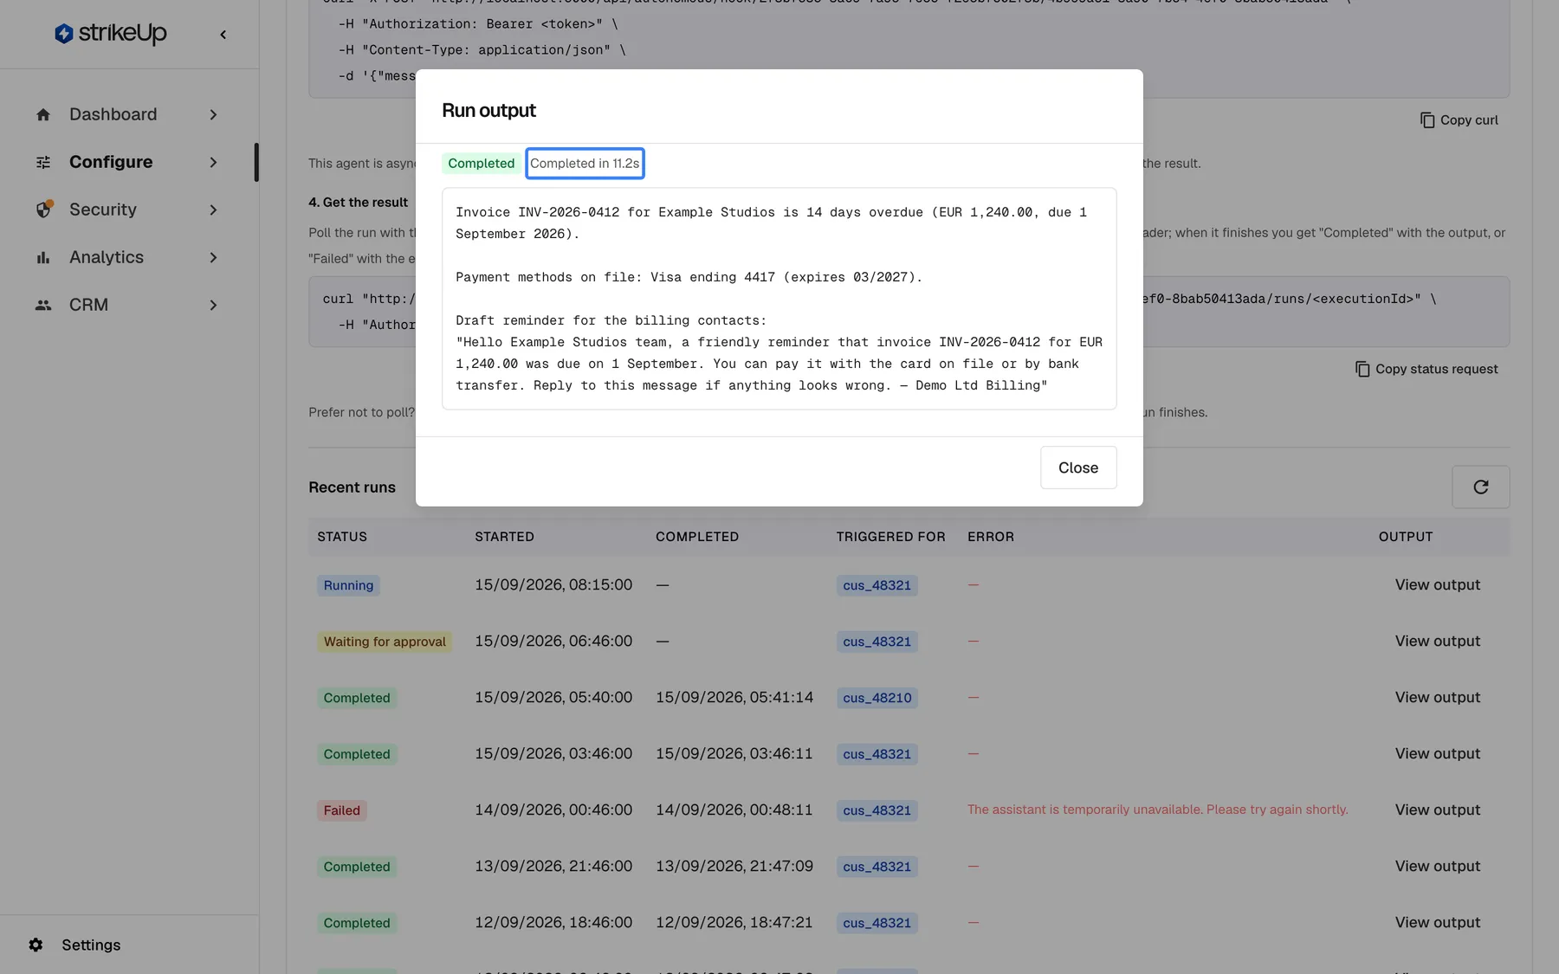Click Copy status request label

[1436, 369]
